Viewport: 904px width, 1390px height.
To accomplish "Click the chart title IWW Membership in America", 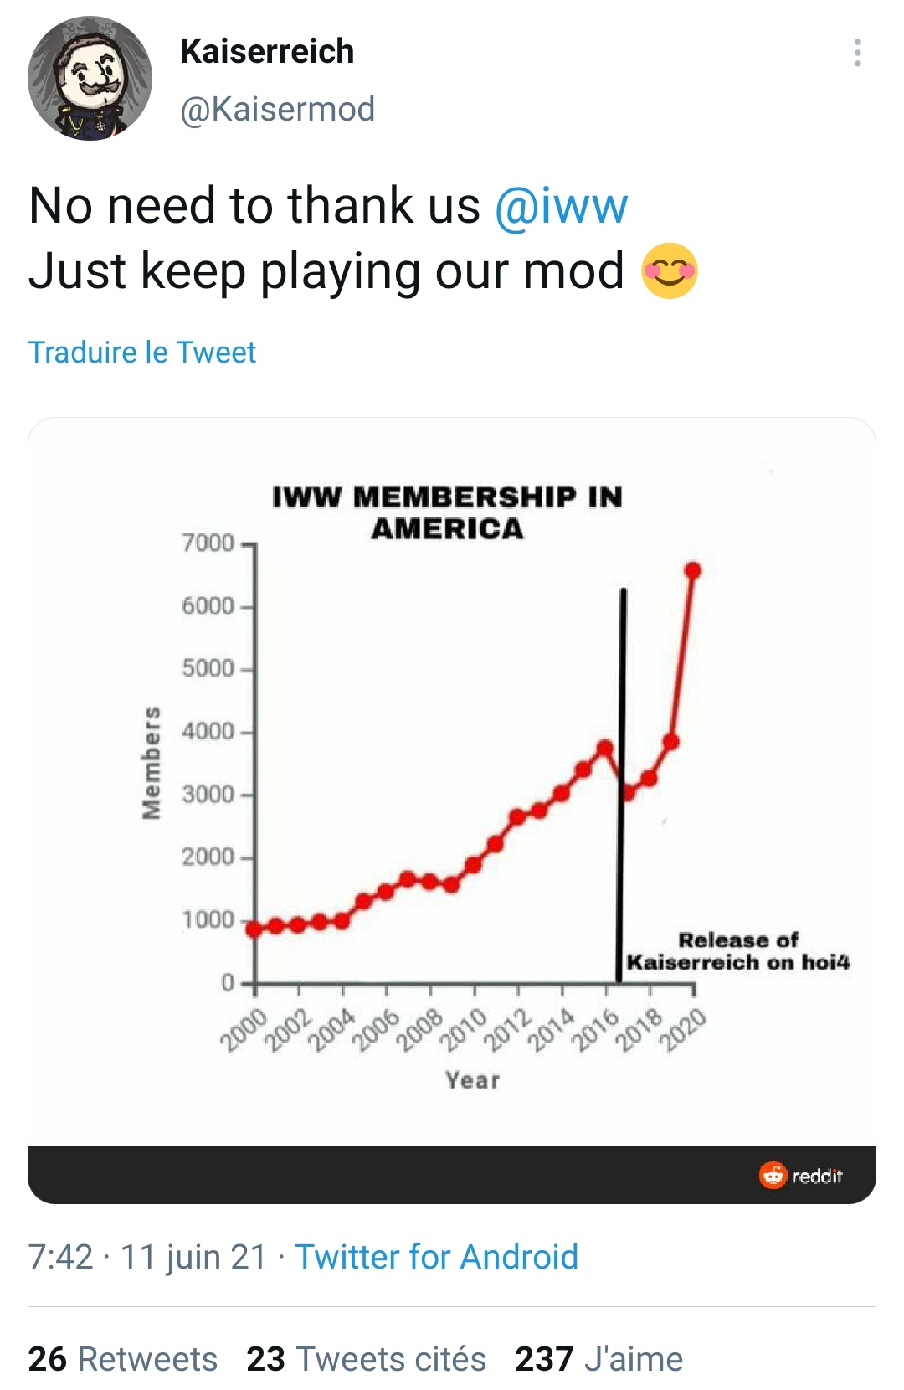I will tap(448, 512).
